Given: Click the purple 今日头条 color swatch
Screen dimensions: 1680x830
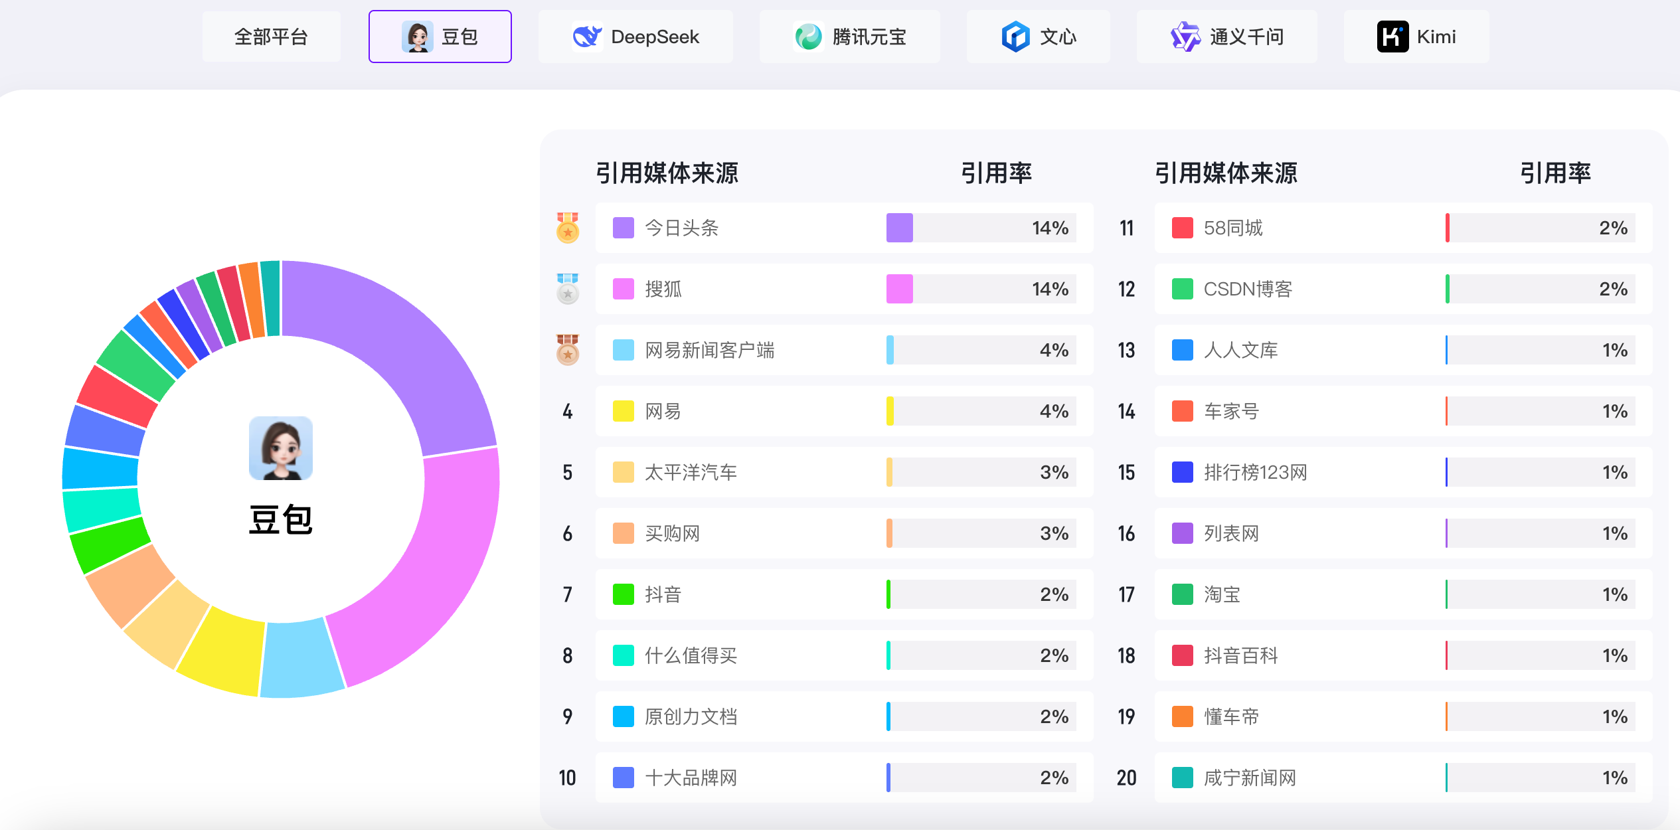Looking at the screenshot, I should tap(623, 228).
